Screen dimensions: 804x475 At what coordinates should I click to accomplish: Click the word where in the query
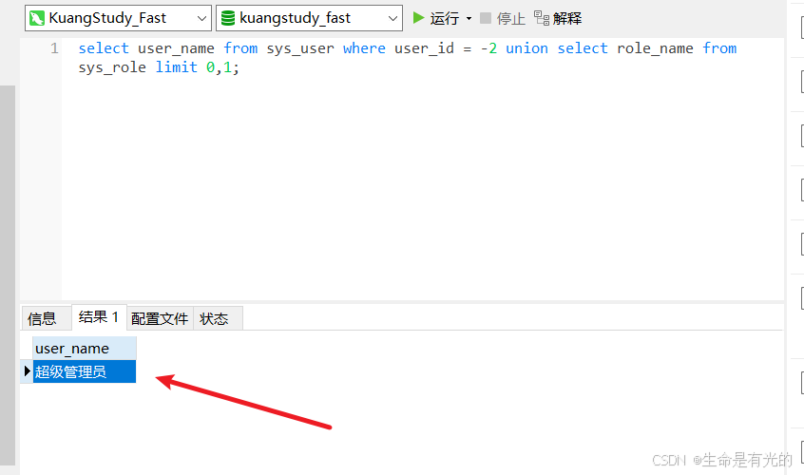[364, 48]
